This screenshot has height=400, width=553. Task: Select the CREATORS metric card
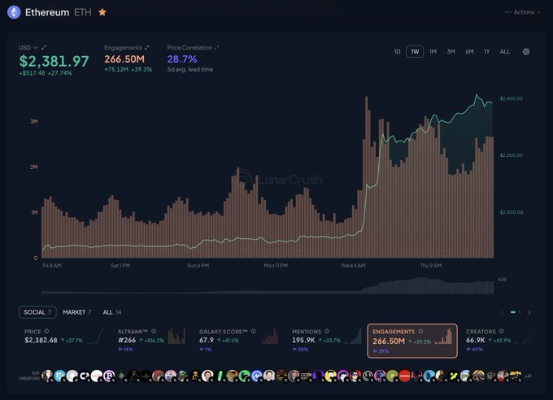(x=499, y=341)
